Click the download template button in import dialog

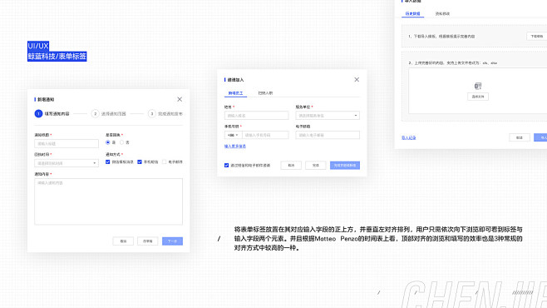pos(536,37)
